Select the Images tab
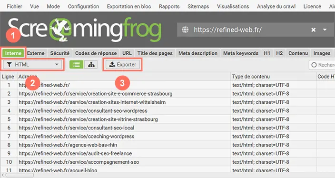Screen dimensions: 335x178 point(322,53)
